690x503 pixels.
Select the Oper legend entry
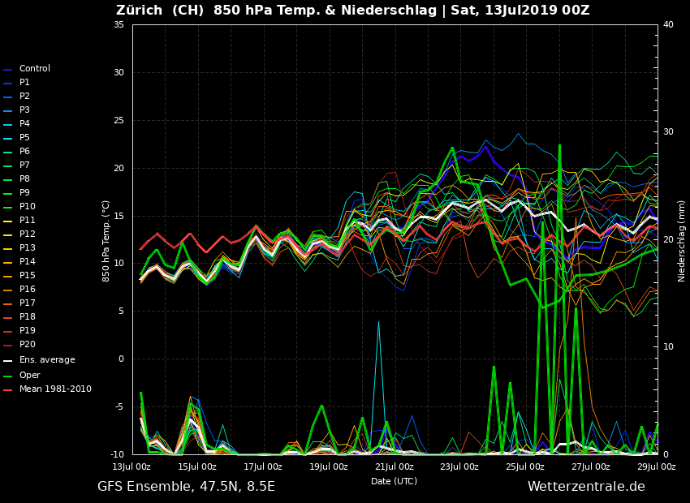(x=29, y=376)
